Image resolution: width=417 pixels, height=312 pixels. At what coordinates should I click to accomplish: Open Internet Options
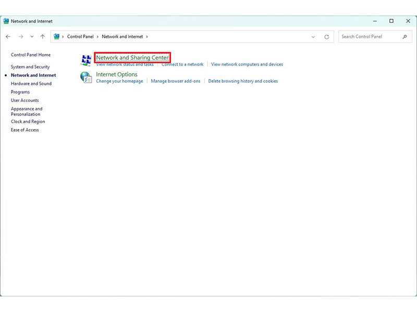116,74
